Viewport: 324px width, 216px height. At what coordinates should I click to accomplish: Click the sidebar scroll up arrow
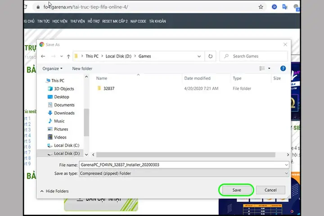pos(86,77)
